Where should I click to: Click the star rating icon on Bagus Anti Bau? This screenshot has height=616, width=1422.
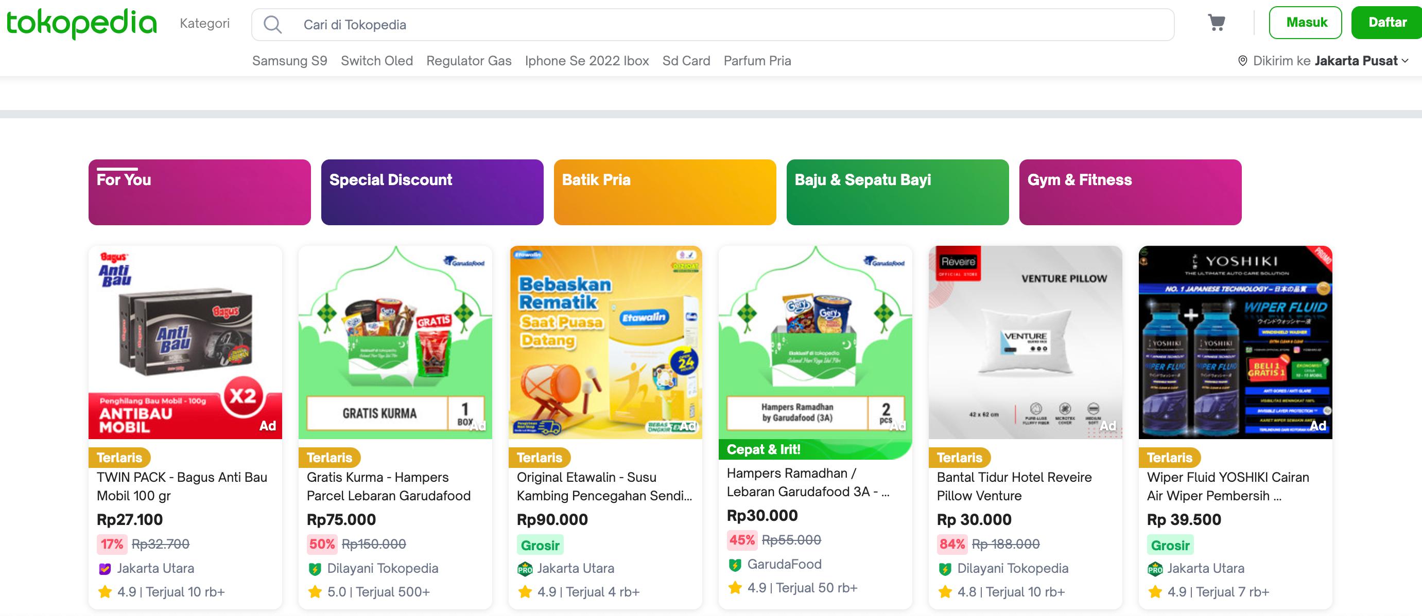tap(105, 592)
